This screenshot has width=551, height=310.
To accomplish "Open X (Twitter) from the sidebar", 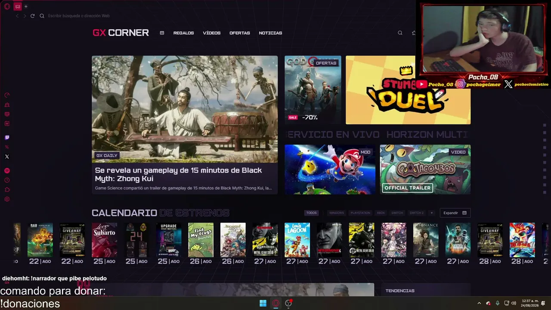I will 7,157.
